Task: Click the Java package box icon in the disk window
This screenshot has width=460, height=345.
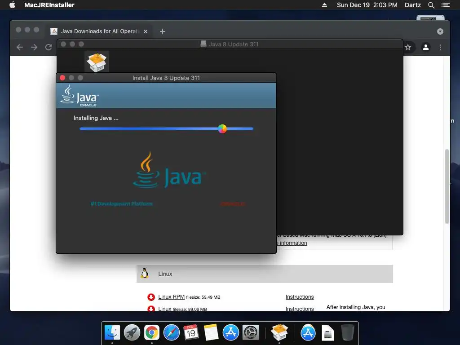Action: 97,62
